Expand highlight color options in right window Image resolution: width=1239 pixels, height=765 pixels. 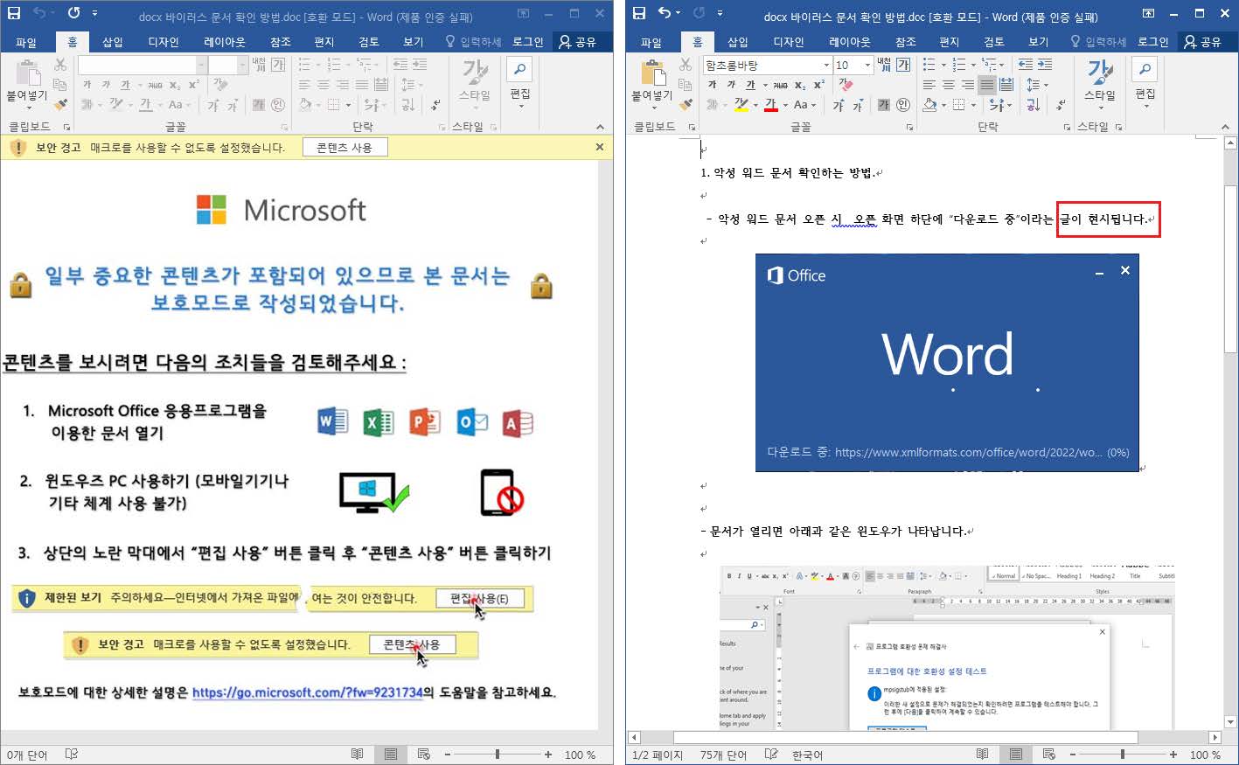tap(755, 105)
